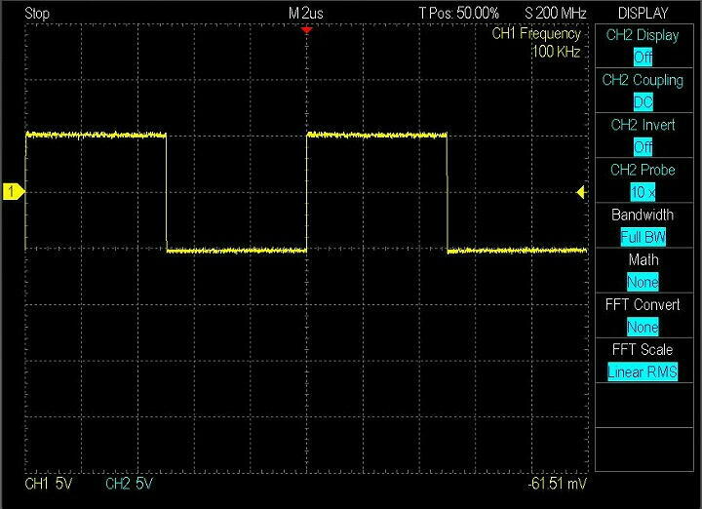The image size is (702, 509).
Task: Open Math None selection
Action: pos(643,282)
